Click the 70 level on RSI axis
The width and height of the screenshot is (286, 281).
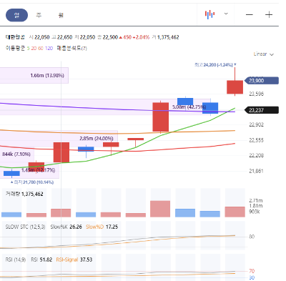tap(252, 271)
